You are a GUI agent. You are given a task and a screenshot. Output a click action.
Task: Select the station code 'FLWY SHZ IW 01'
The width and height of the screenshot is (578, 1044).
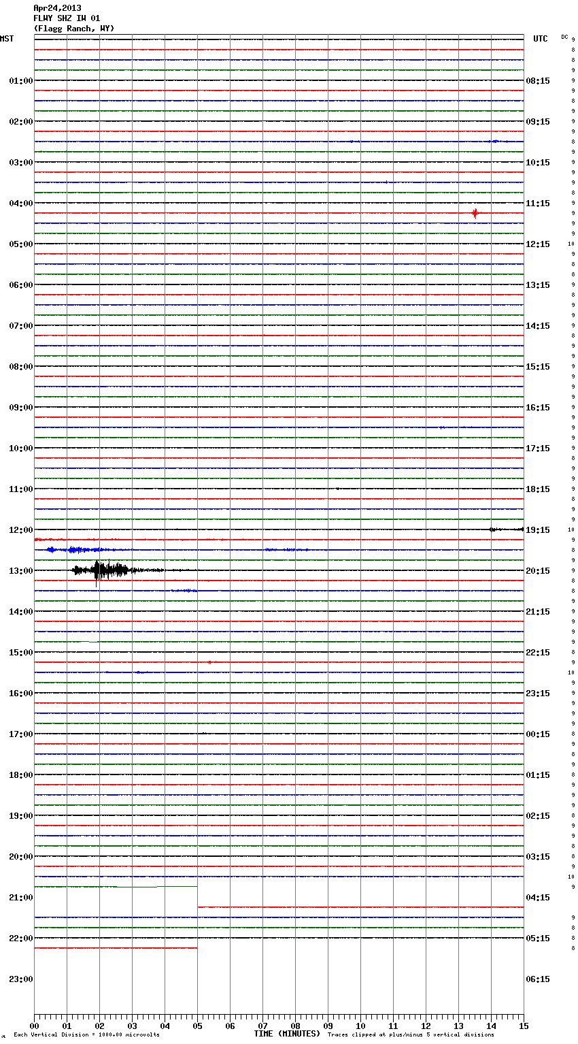[67, 18]
